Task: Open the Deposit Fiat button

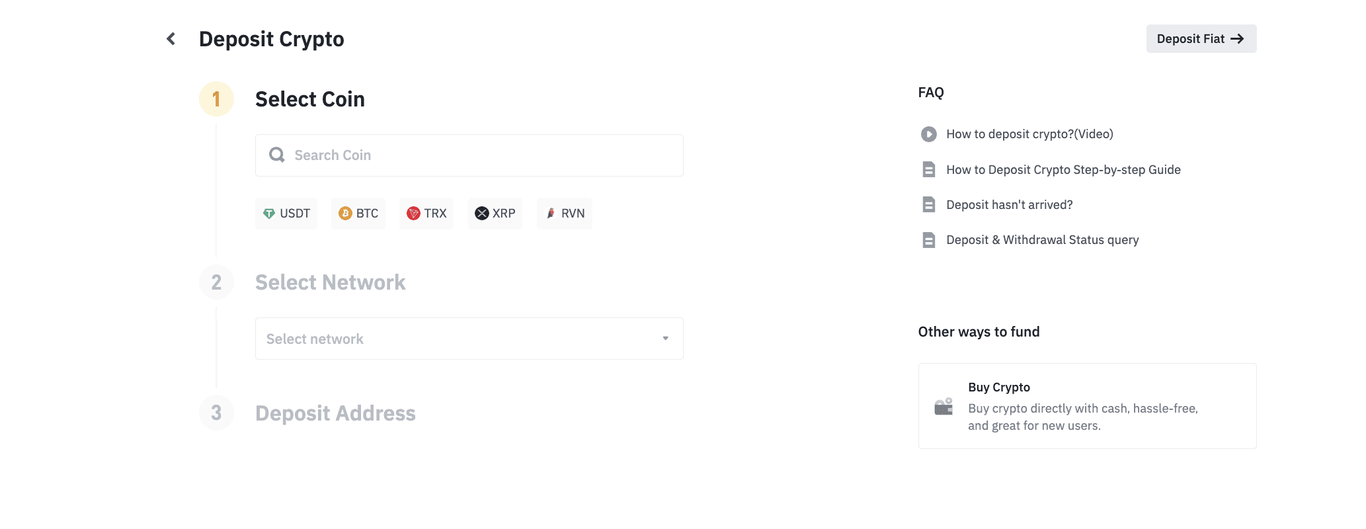Action: coord(1201,39)
